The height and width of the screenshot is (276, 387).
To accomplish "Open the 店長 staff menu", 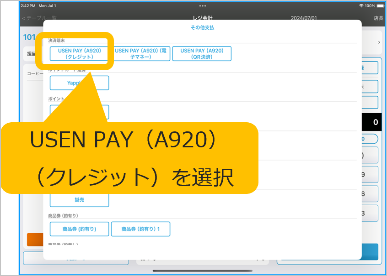I will tap(378, 18).
